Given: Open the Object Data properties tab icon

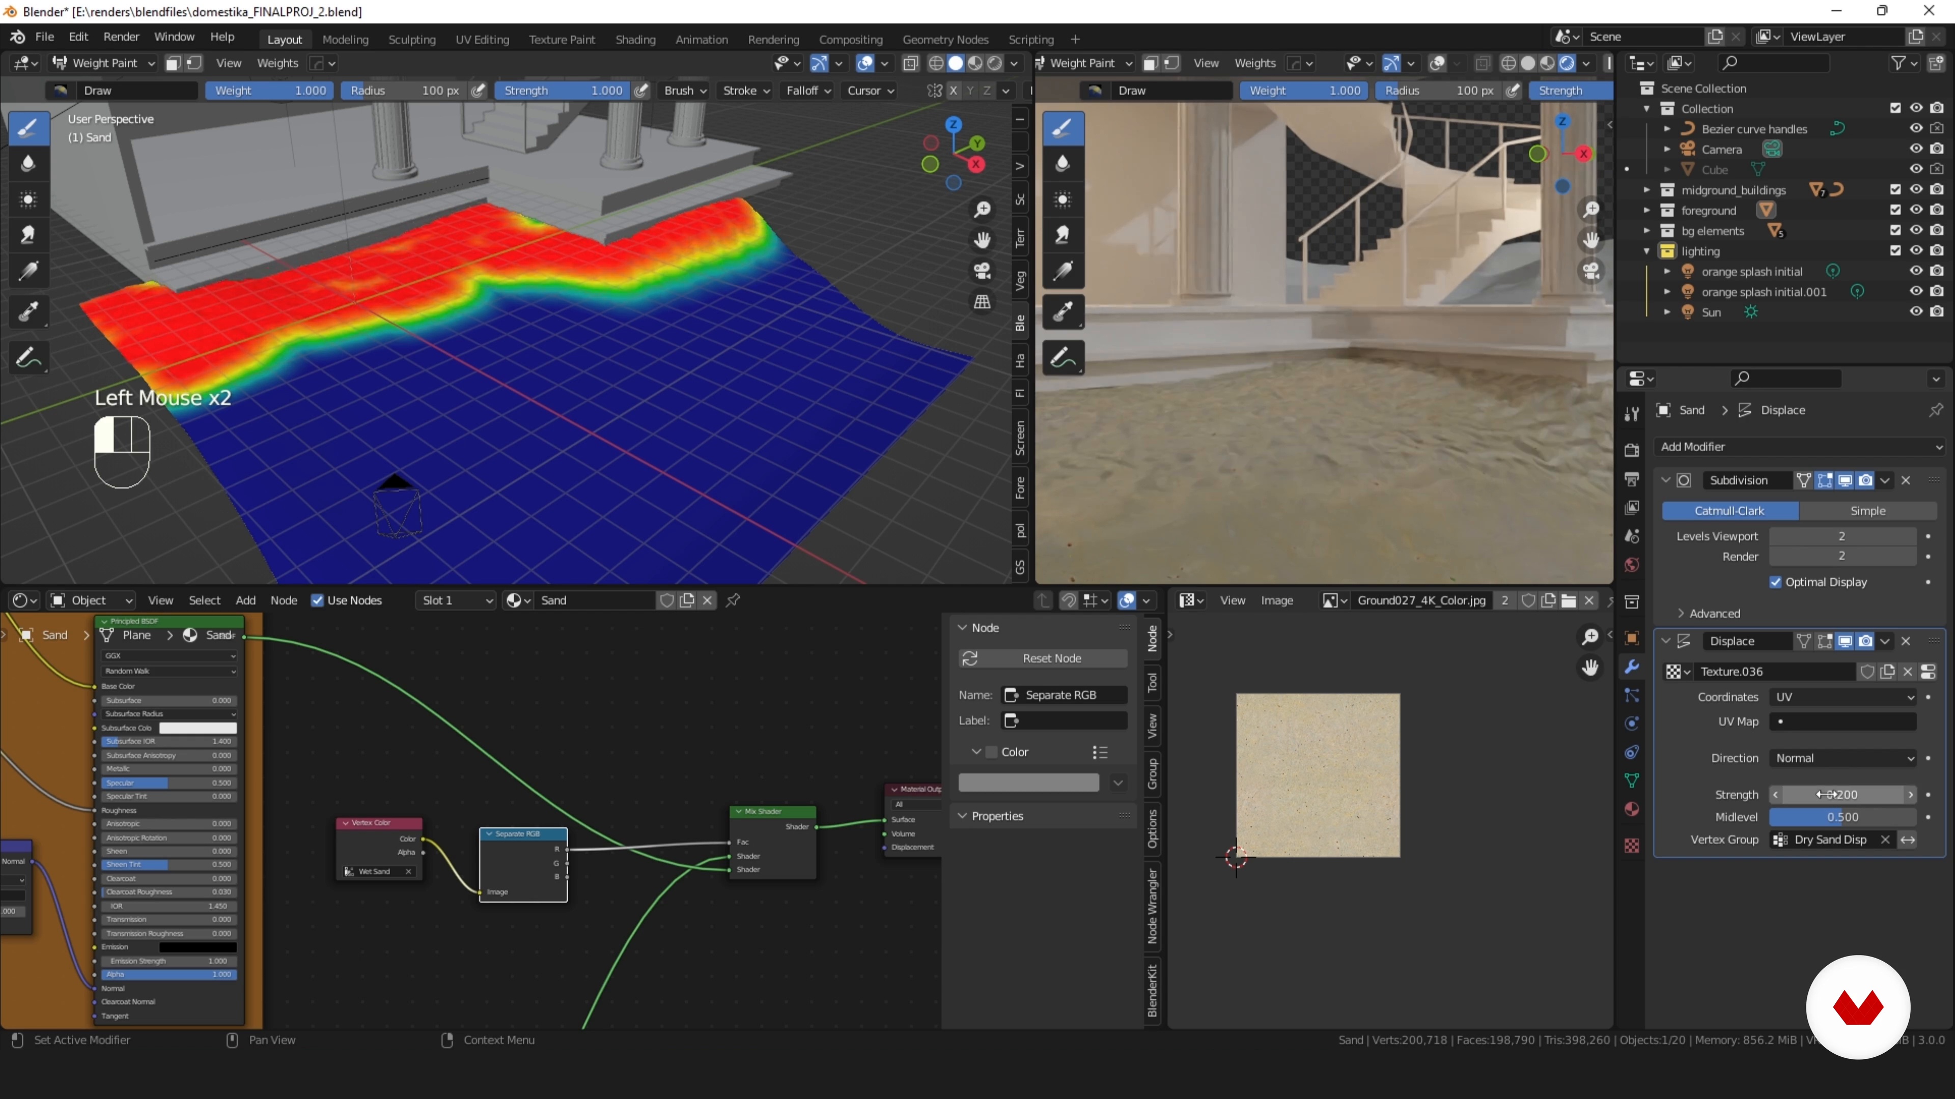Looking at the screenshot, I should [x=1632, y=780].
